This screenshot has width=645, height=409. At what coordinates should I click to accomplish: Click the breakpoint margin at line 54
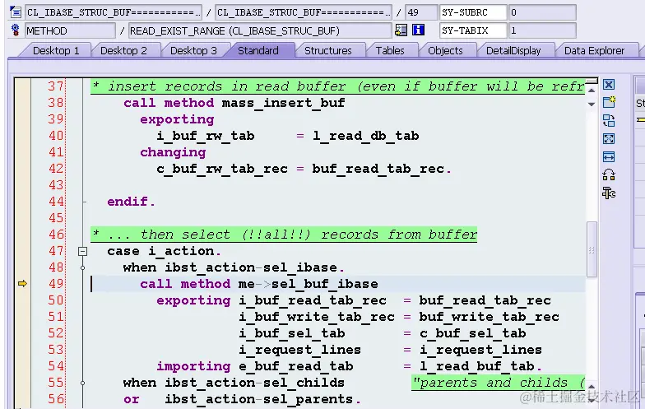tap(23, 365)
